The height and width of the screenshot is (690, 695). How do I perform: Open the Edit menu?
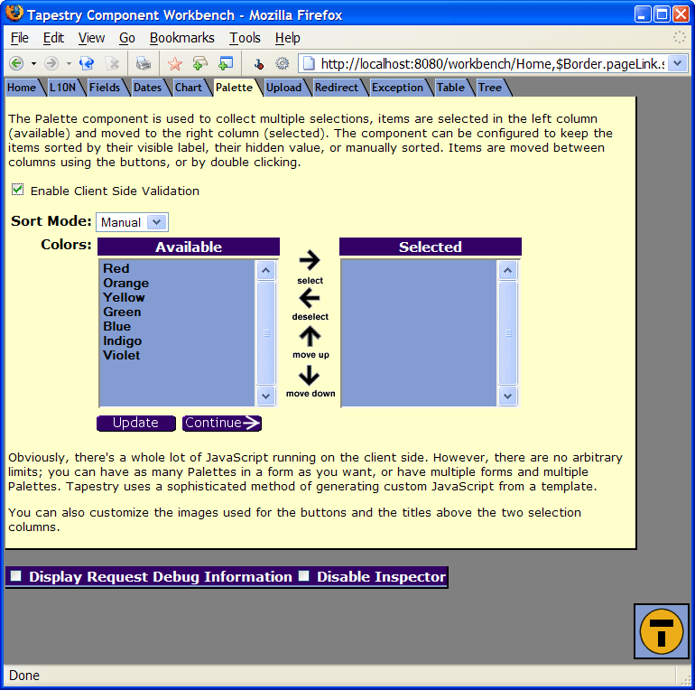(x=53, y=38)
